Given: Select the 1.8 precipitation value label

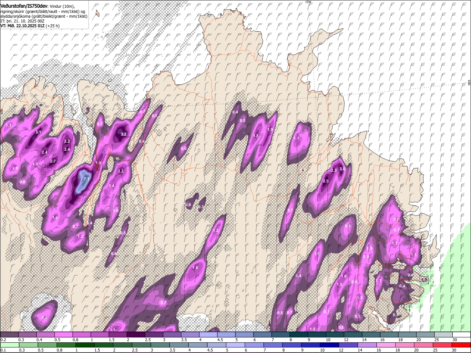Looking at the screenshot, I should click(256, 136).
